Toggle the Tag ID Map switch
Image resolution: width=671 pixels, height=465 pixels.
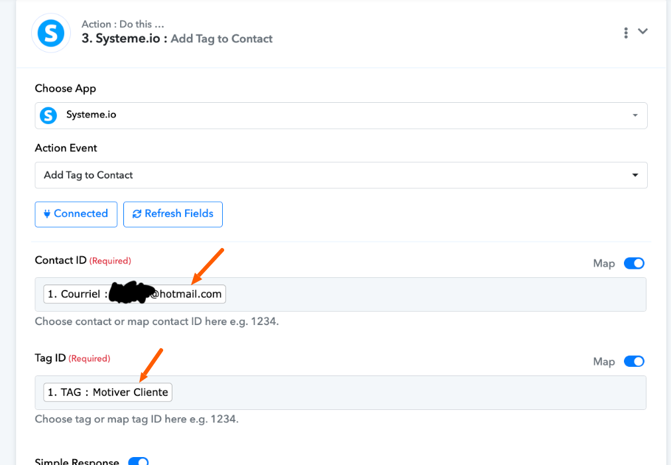[x=634, y=362]
